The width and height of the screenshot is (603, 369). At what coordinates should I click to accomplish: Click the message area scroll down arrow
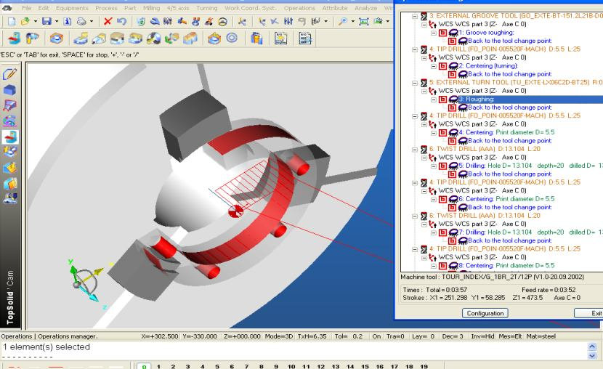(592, 356)
